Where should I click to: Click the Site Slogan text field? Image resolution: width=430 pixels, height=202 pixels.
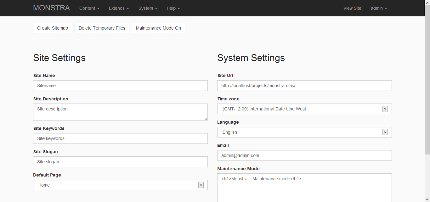click(120, 162)
